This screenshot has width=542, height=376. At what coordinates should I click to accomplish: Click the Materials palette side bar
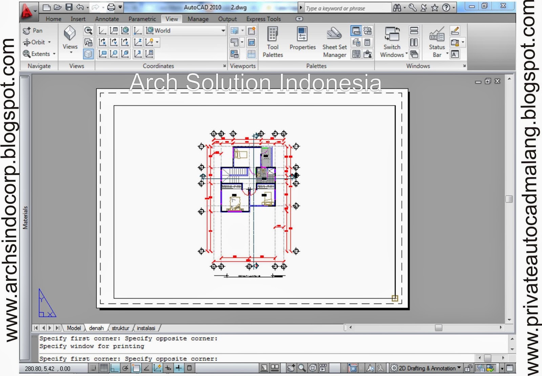pos(25,218)
